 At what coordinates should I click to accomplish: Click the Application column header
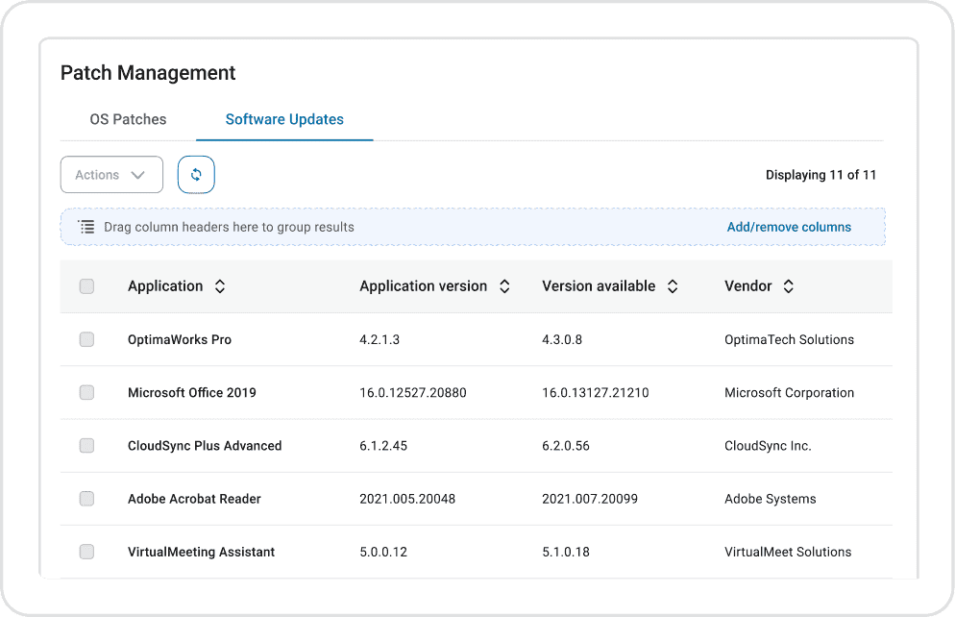pyautogui.click(x=165, y=286)
